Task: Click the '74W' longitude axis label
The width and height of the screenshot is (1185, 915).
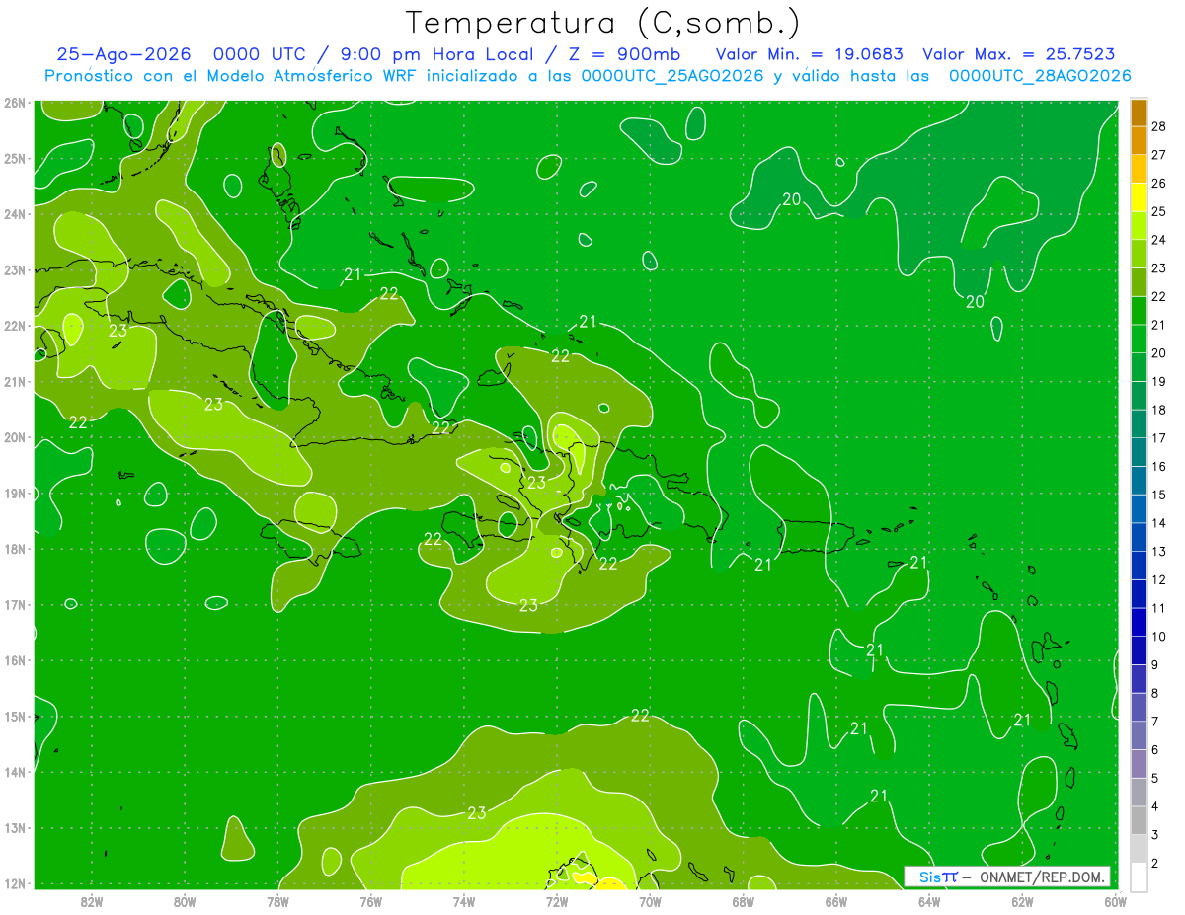Action: pos(463,901)
